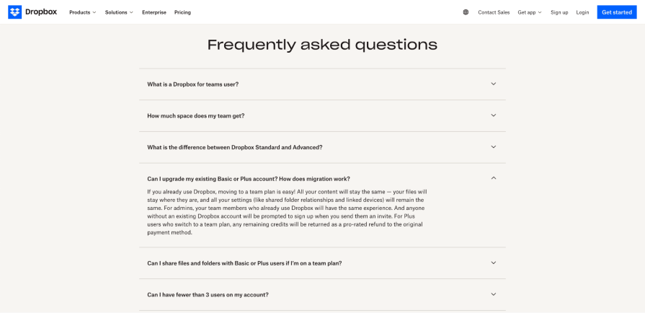Collapse the upgrade Basic or Plus answer chevron

494,178
